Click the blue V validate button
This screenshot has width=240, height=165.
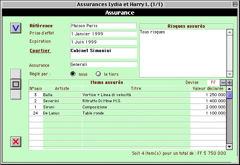click(x=16, y=28)
